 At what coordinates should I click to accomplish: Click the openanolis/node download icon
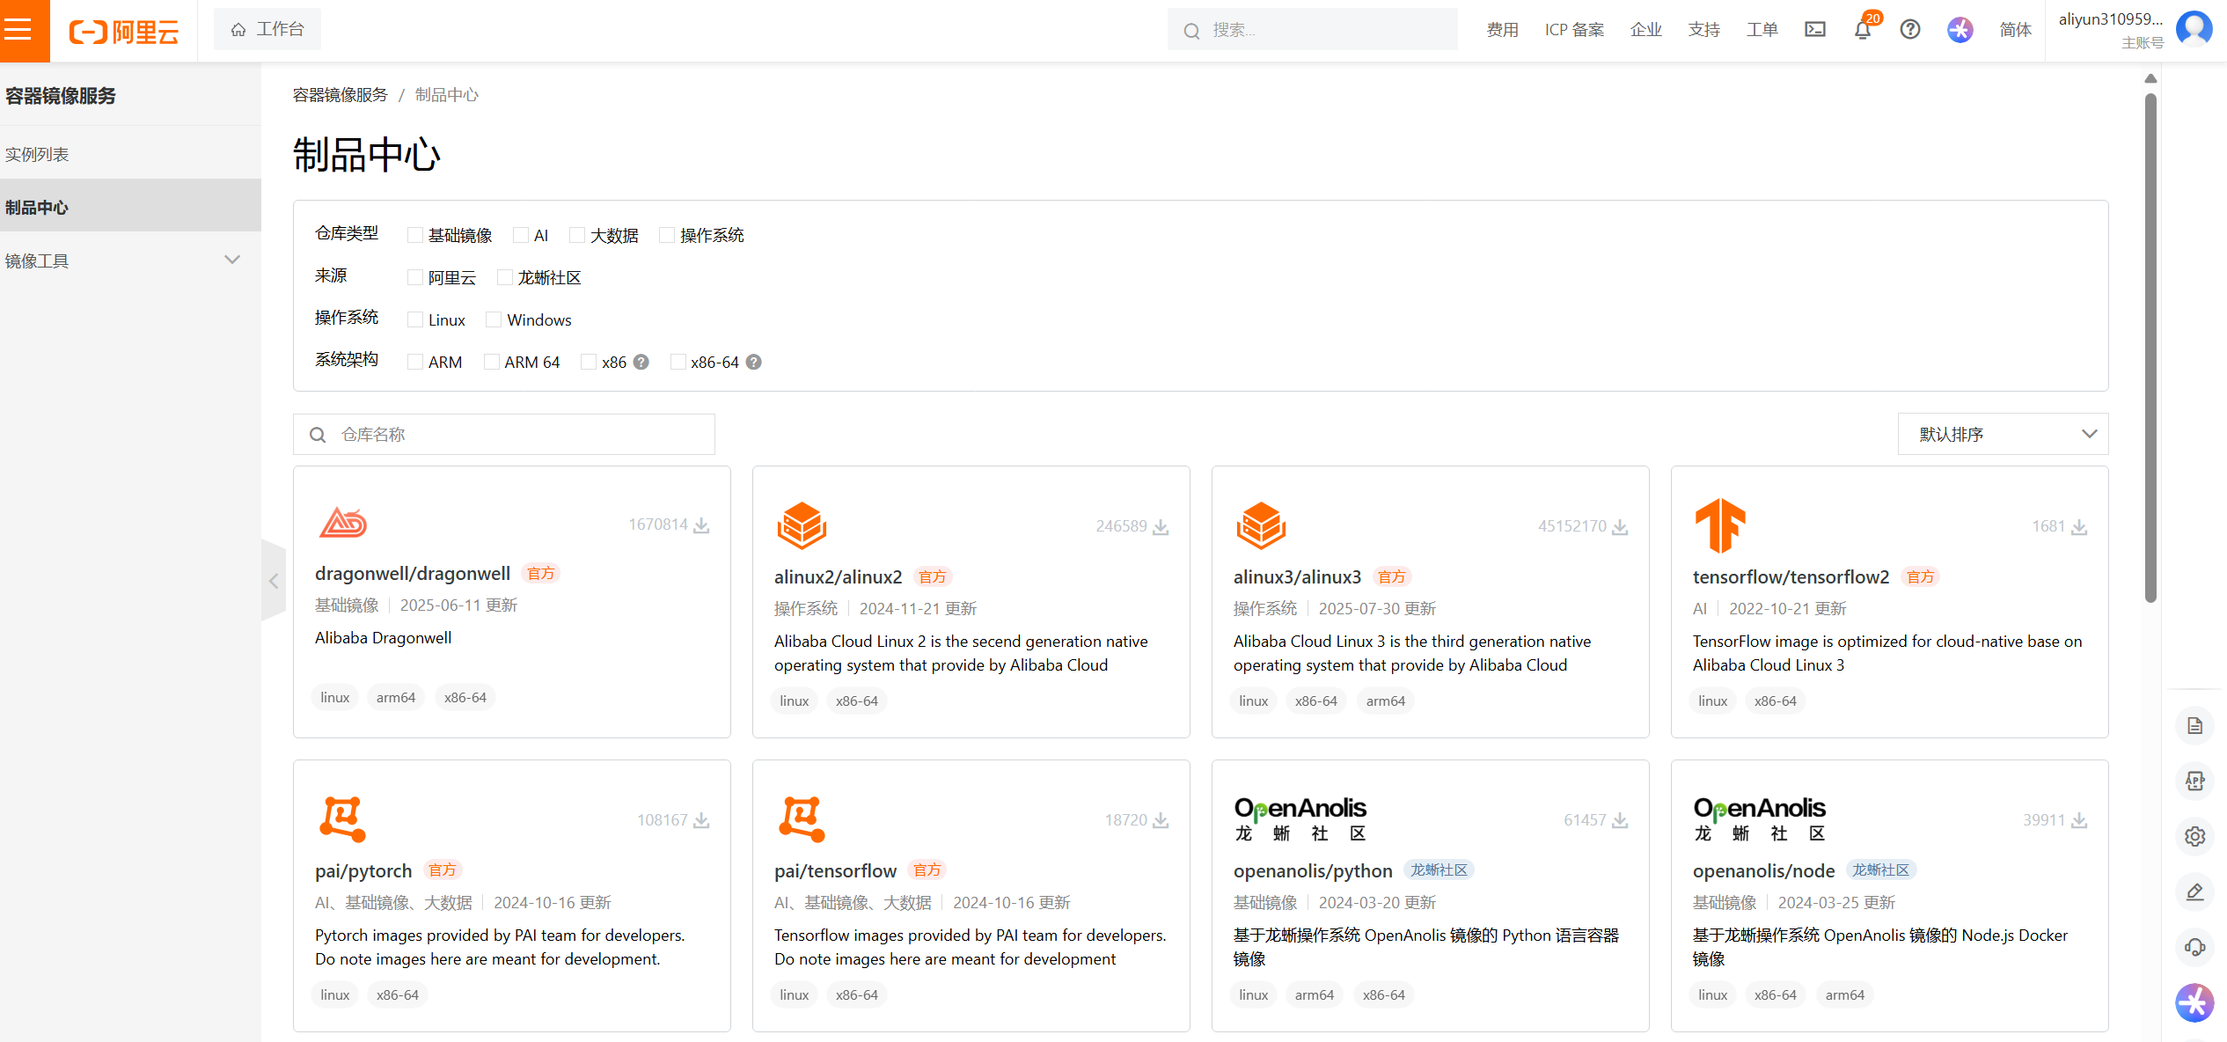(x=2079, y=820)
